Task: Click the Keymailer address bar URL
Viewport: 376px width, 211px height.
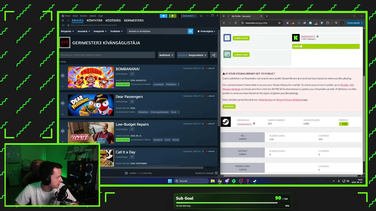Action: [256, 23]
